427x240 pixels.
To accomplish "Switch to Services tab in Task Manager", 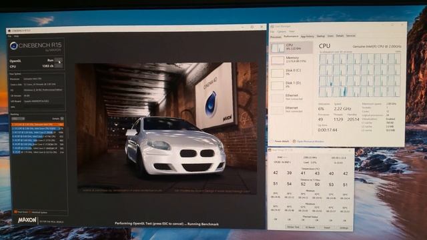I will coord(350,35).
